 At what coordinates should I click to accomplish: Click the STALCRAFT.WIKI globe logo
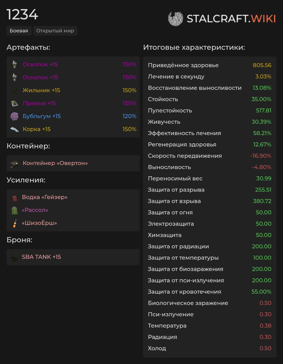(x=175, y=18)
